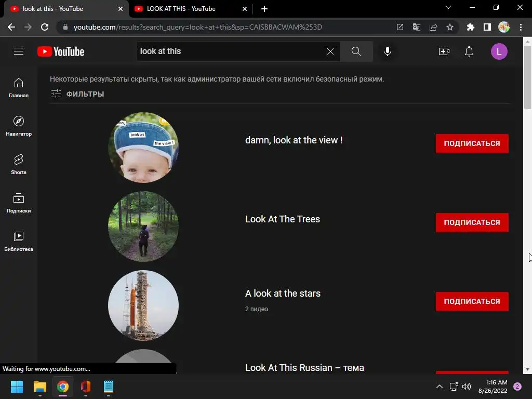Open Библиотека in sidebar
Image resolution: width=532 pixels, height=399 pixels.
pyautogui.click(x=19, y=241)
